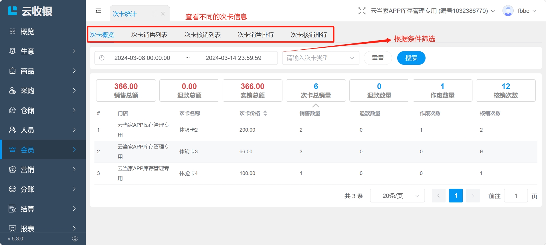Switch to the 次卡核销排行 tab
The image size is (546, 245).
309,35
